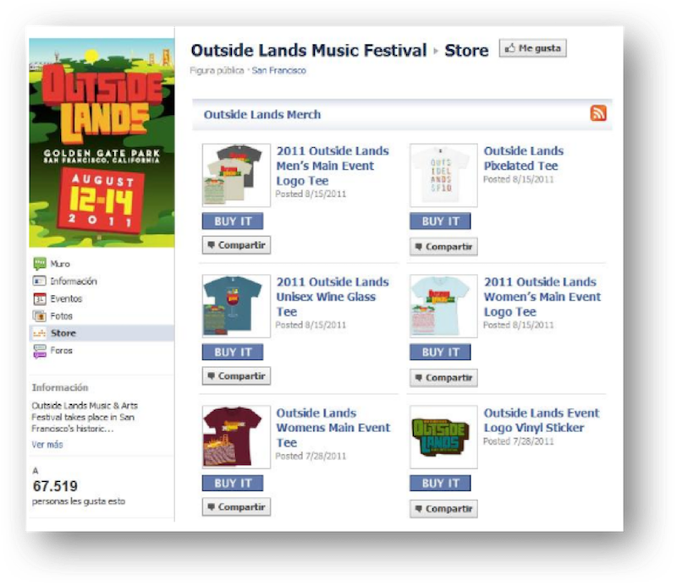
Task: Share the Pixelated Tee via Compartir
Action: [x=443, y=247]
